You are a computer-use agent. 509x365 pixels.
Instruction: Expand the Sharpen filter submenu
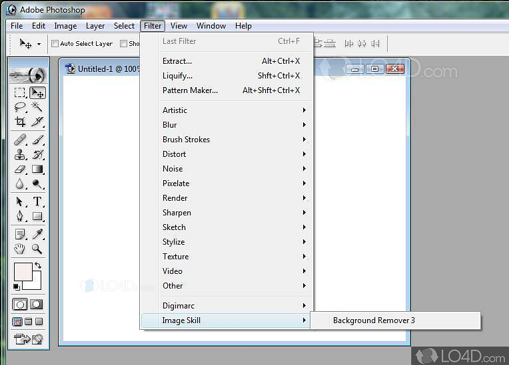click(227, 213)
